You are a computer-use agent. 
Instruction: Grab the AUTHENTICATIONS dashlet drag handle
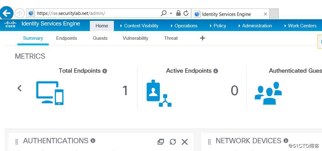(17, 142)
